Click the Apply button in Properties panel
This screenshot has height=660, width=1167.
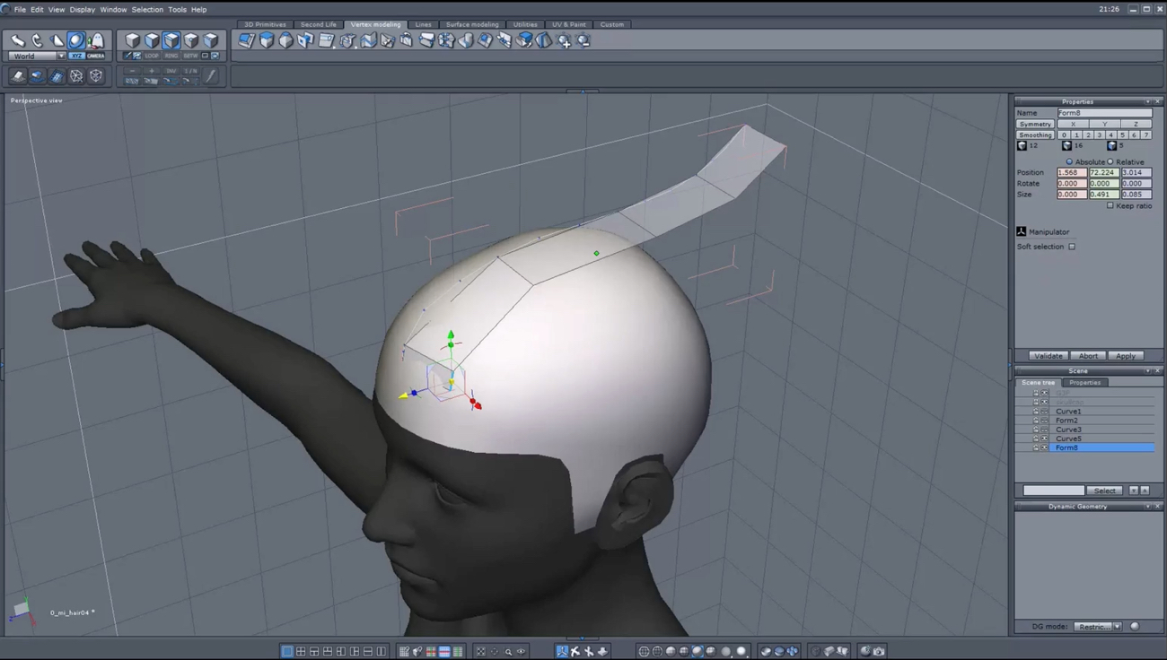point(1125,355)
